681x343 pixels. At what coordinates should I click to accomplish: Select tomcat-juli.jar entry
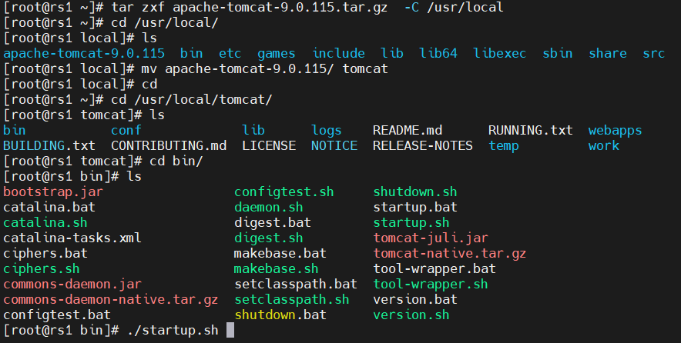[431, 238]
